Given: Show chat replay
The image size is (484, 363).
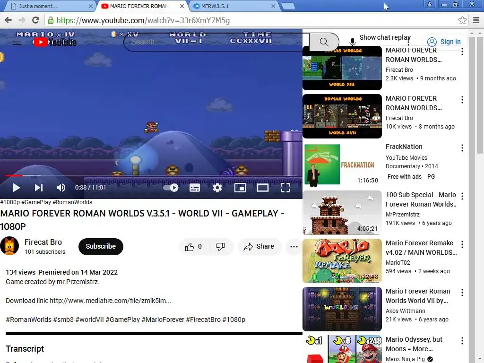Looking at the screenshot, I should click(x=385, y=37).
